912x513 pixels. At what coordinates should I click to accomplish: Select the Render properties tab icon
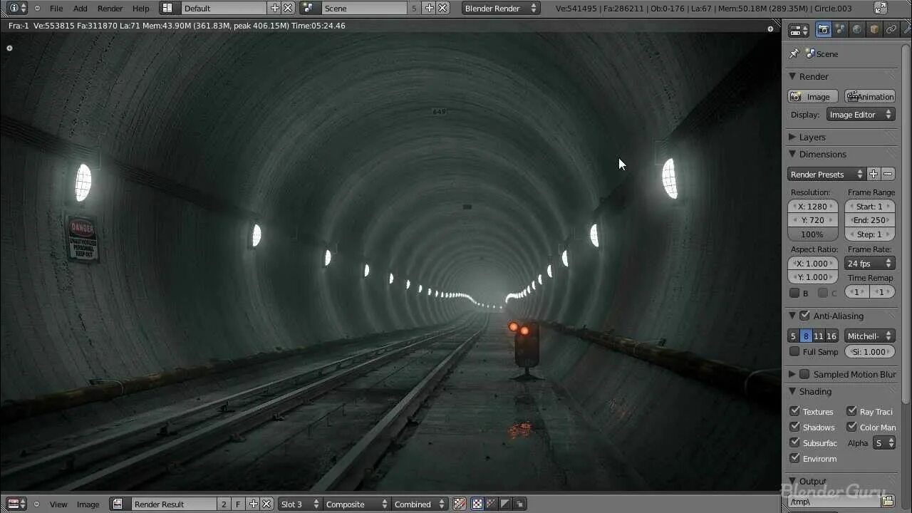tap(824, 30)
